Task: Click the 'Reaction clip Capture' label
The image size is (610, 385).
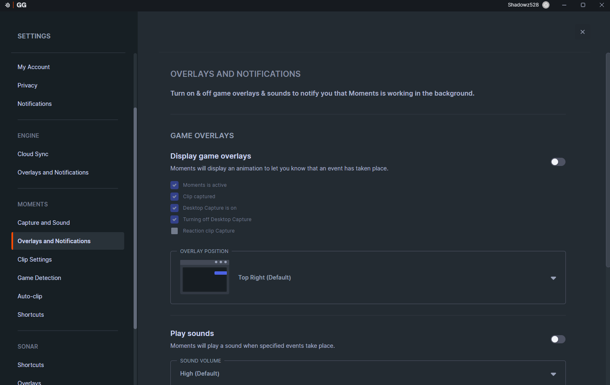Action: [209, 231]
